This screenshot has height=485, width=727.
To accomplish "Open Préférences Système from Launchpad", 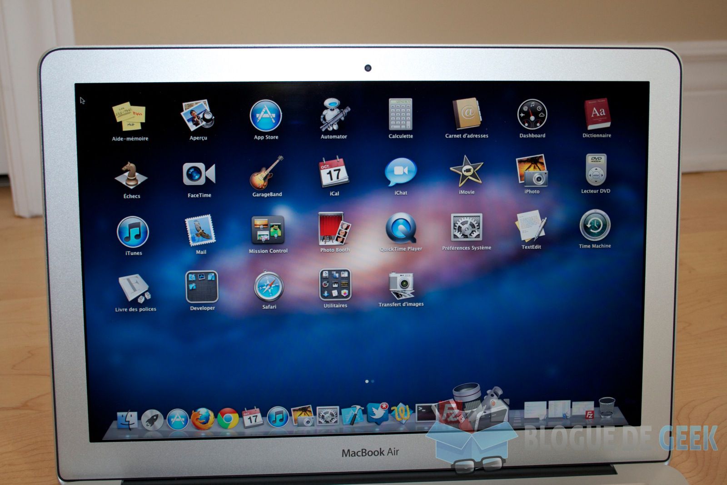I will (466, 228).
